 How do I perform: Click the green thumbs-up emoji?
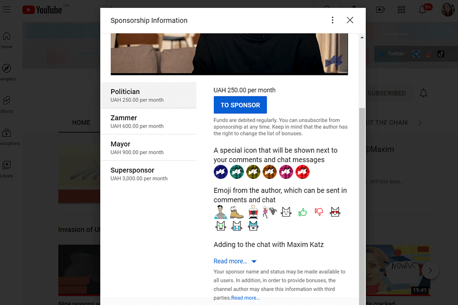302,212
